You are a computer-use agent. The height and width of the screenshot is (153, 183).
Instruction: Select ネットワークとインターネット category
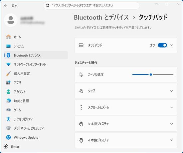pyautogui.click(x=36, y=64)
